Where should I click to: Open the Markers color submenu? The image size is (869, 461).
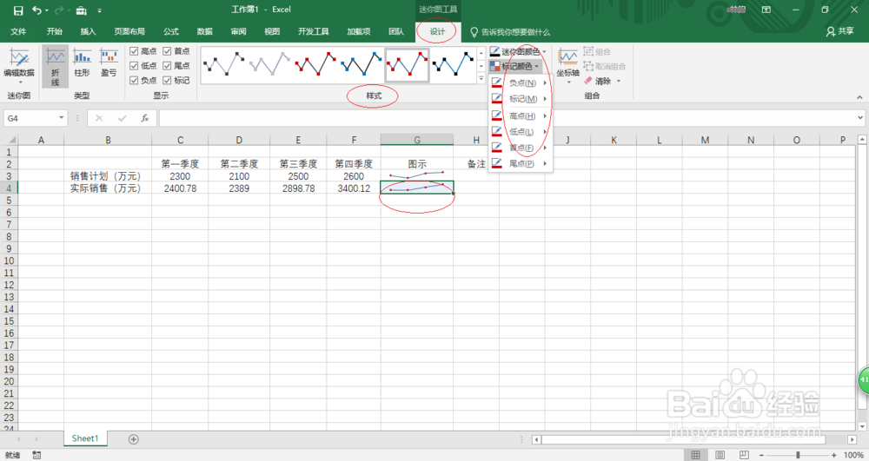click(521, 99)
